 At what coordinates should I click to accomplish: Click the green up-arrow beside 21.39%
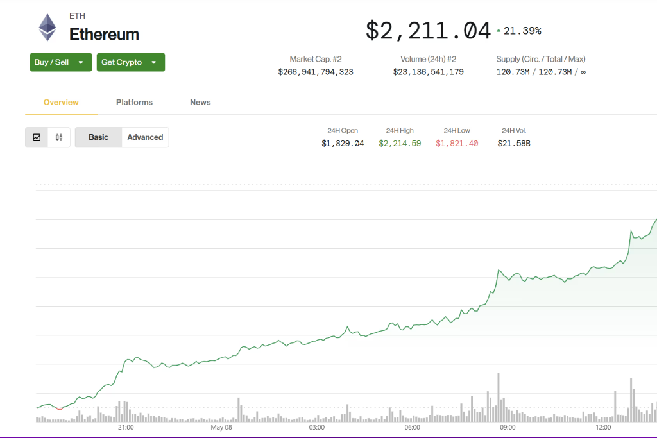(x=499, y=31)
